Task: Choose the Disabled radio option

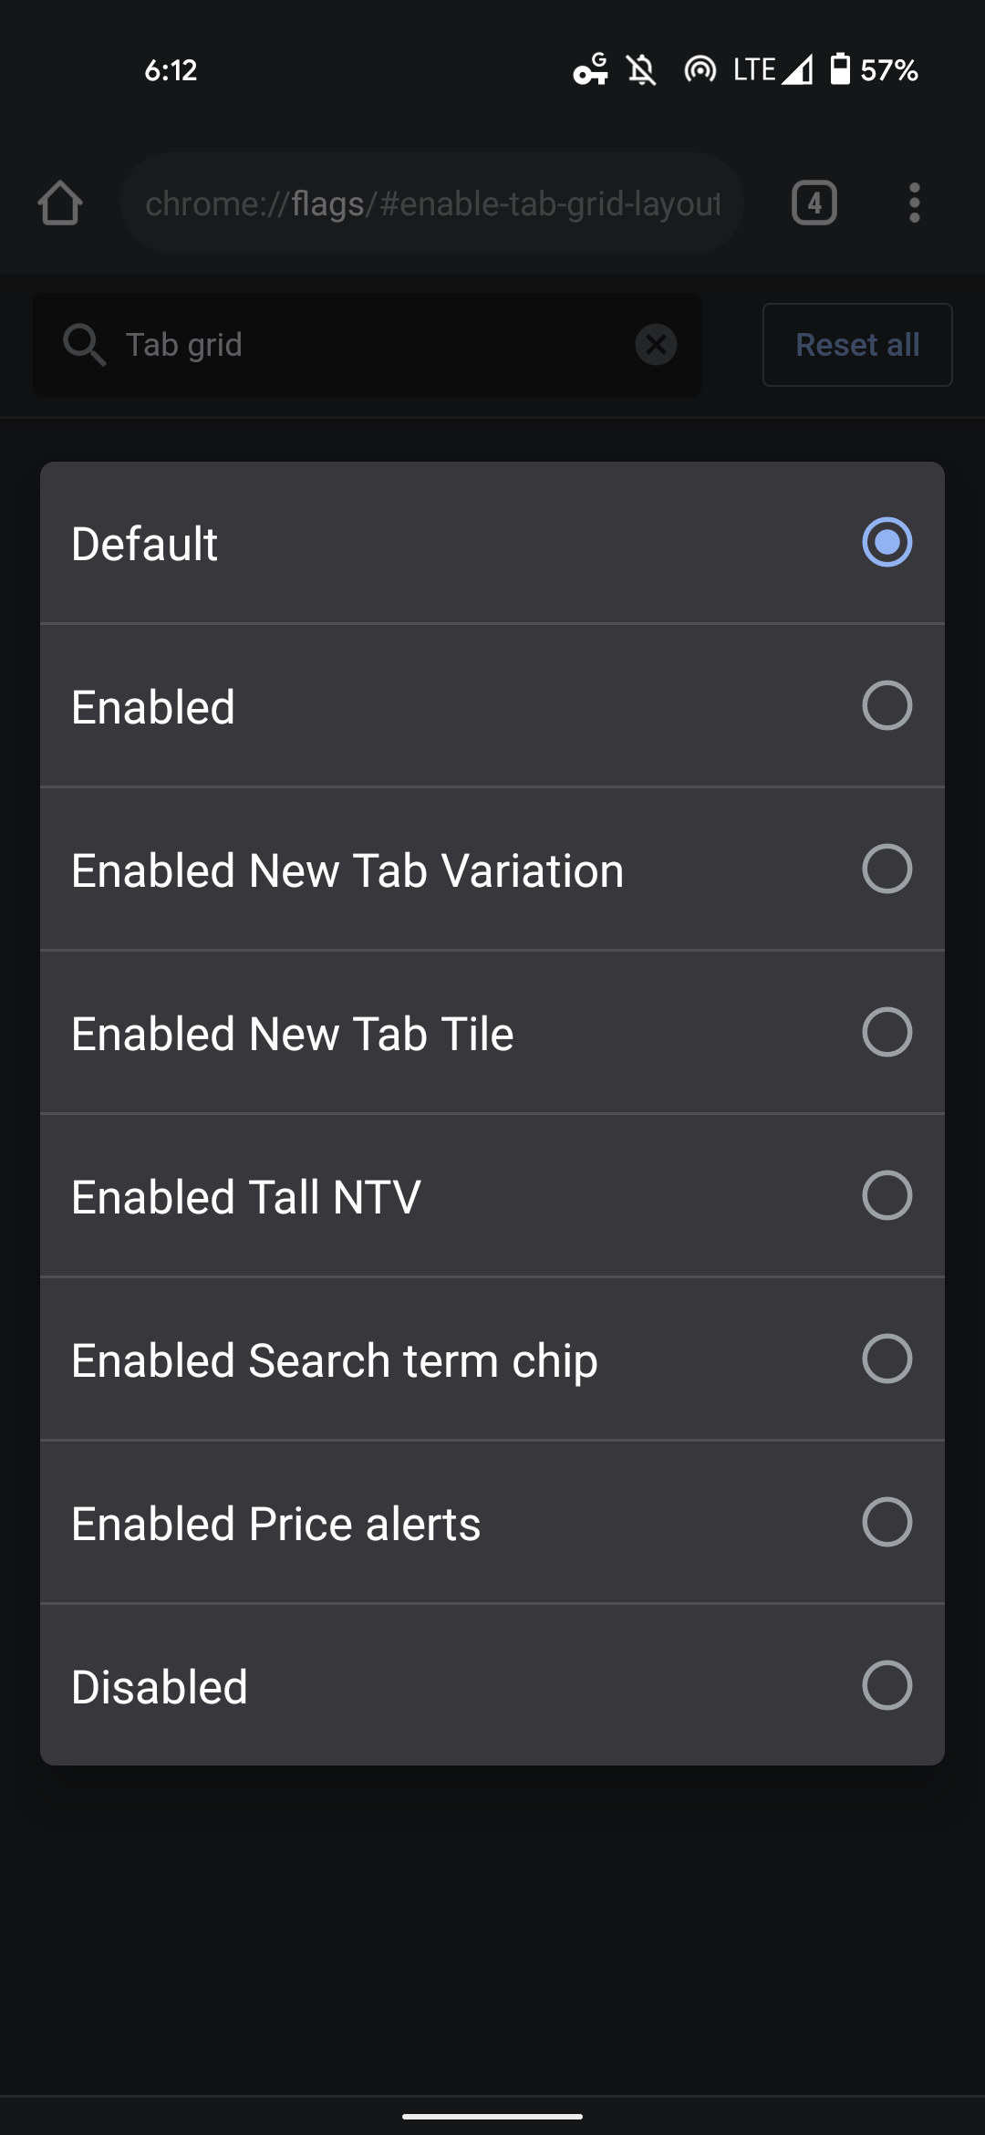Action: [x=886, y=1685]
